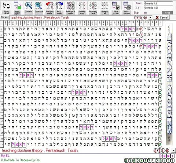176x163 pixels.
Task: Click the pink highlighted word in matrix row 12
Action: click(79, 93)
